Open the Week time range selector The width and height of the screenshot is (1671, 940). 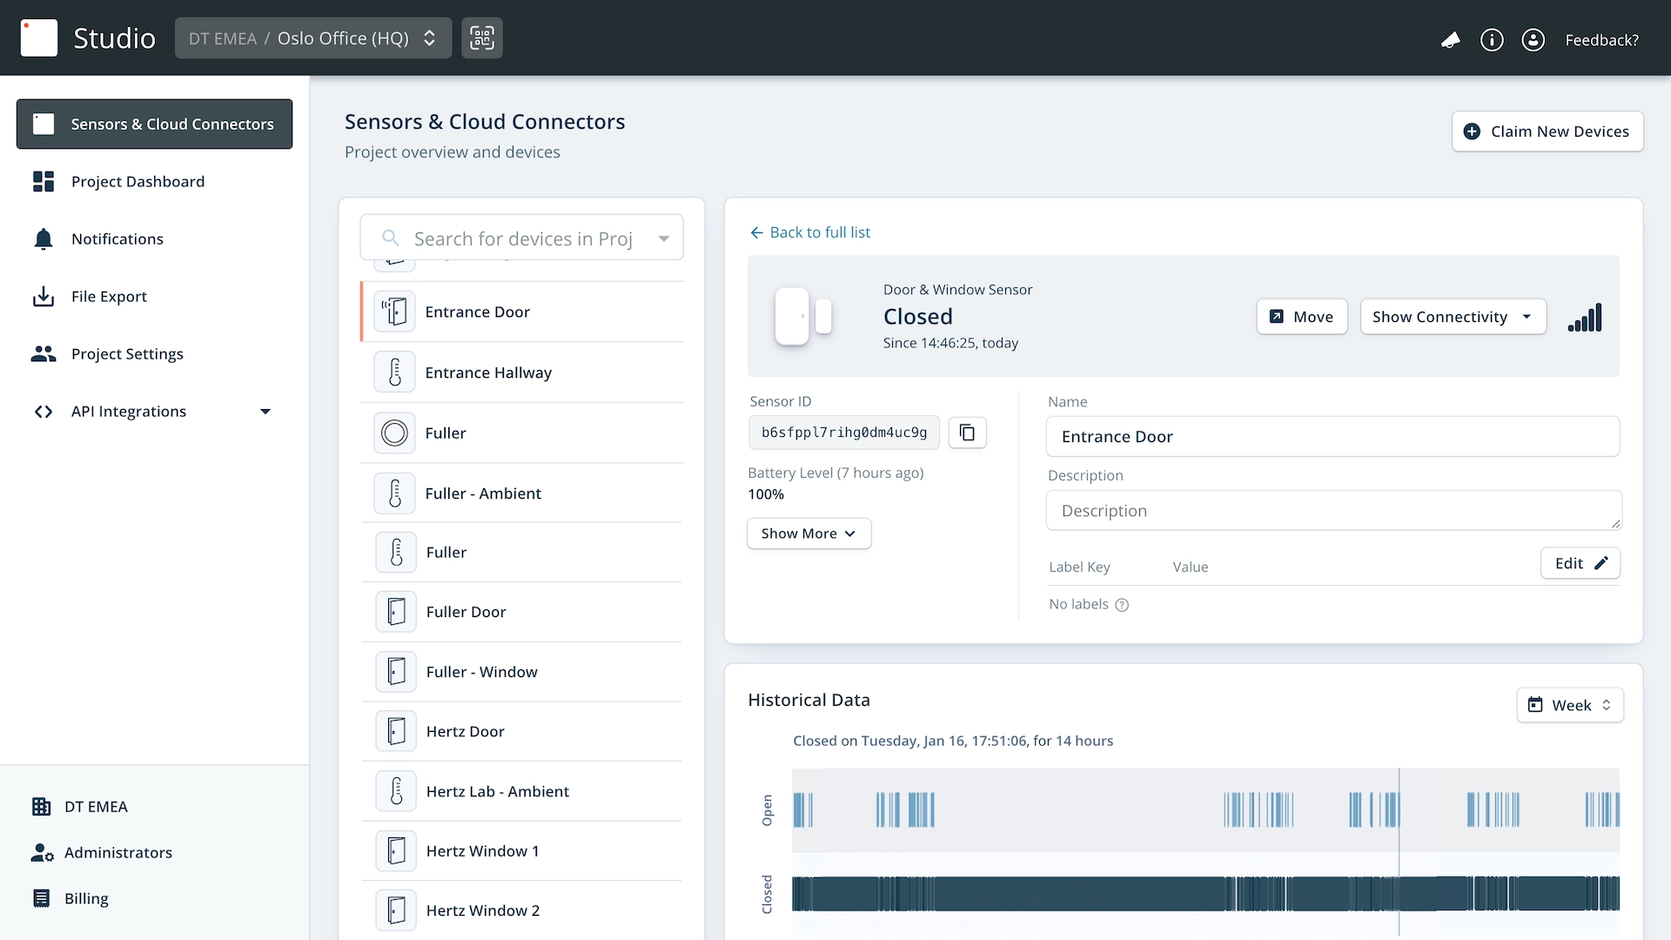coord(1570,705)
